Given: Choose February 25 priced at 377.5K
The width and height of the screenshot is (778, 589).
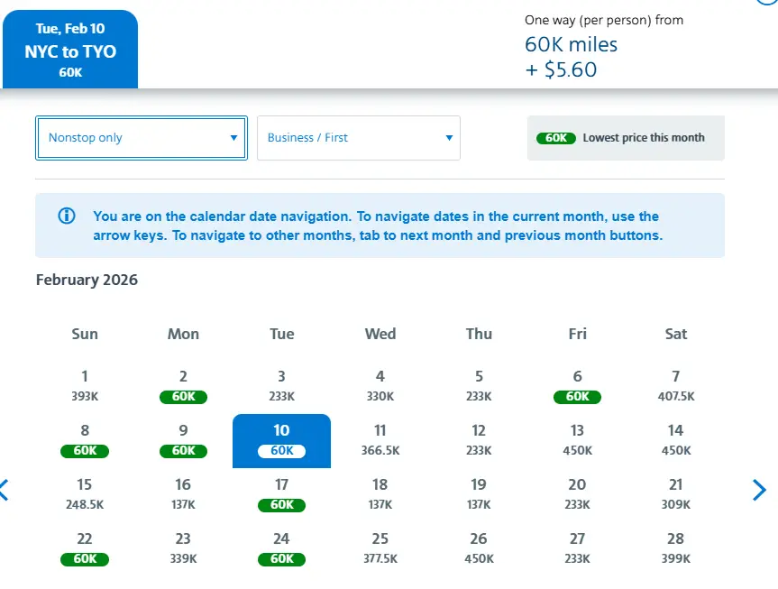Looking at the screenshot, I should click(x=380, y=548).
